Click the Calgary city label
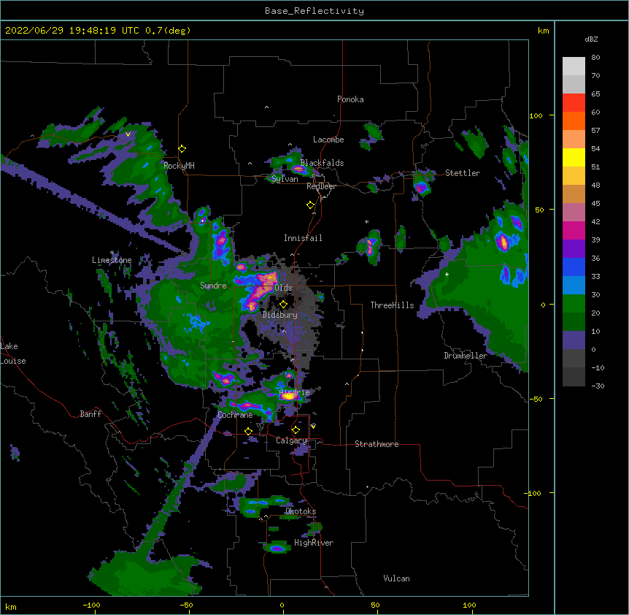The image size is (629, 615). (x=291, y=440)
